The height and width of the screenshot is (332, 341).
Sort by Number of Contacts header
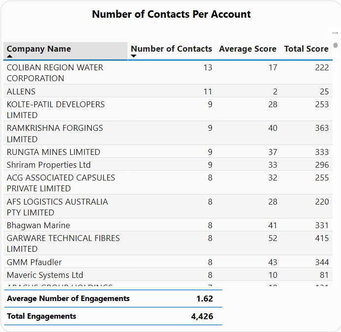(171, 49)
